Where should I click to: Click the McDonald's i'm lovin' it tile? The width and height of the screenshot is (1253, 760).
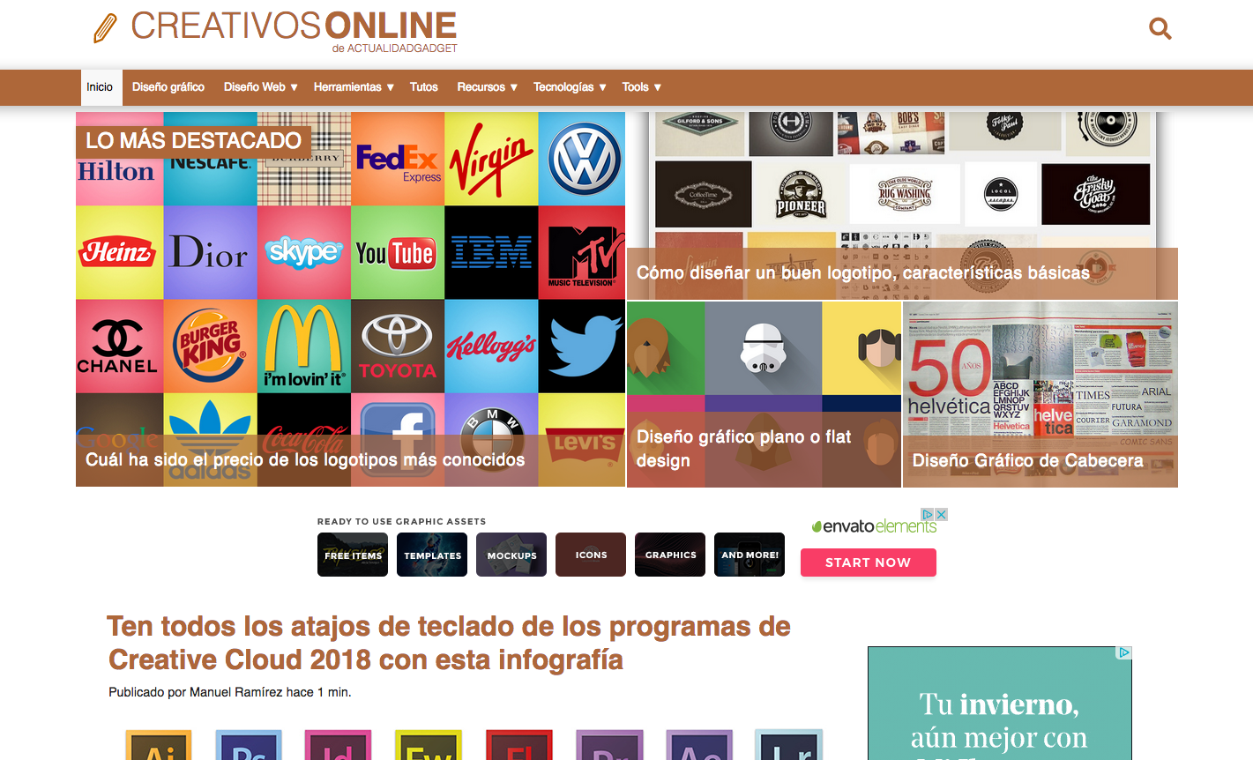304,346
